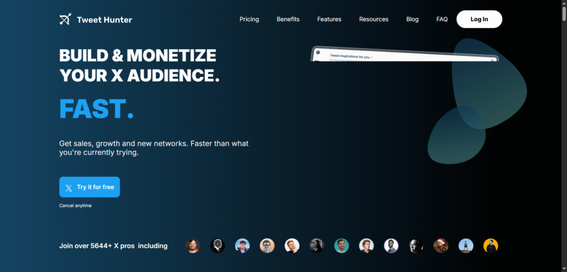Click the X logo in the free-trial button
The height and width of the screenshot is (272, 567).
[69, 187]
